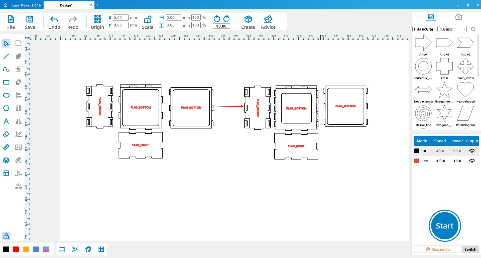Switch to the Design1 tab
This screenshot has height=258, width=481.
pos(66,5)
